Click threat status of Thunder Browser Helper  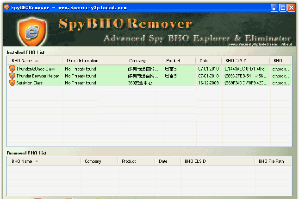[x=81, y=76]
